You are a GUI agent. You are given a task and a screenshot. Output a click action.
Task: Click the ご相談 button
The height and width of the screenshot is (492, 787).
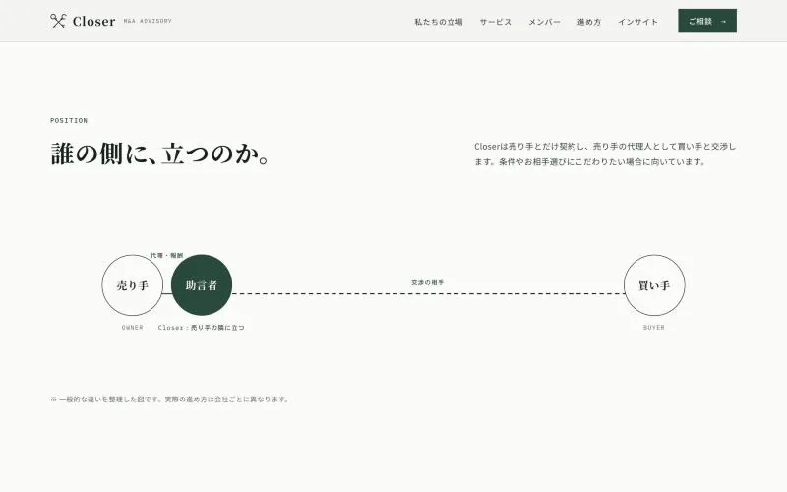tap(707, 21)
